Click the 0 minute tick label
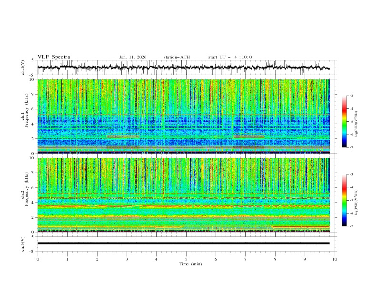The width and height of the screenshot is (377, 291). tap(38, 259)
